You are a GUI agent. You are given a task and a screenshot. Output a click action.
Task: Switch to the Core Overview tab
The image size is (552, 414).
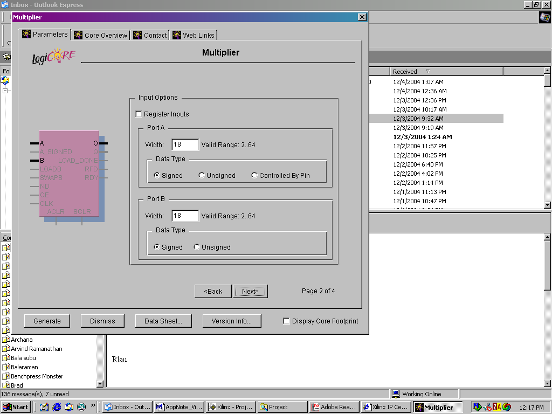point(101,35)
